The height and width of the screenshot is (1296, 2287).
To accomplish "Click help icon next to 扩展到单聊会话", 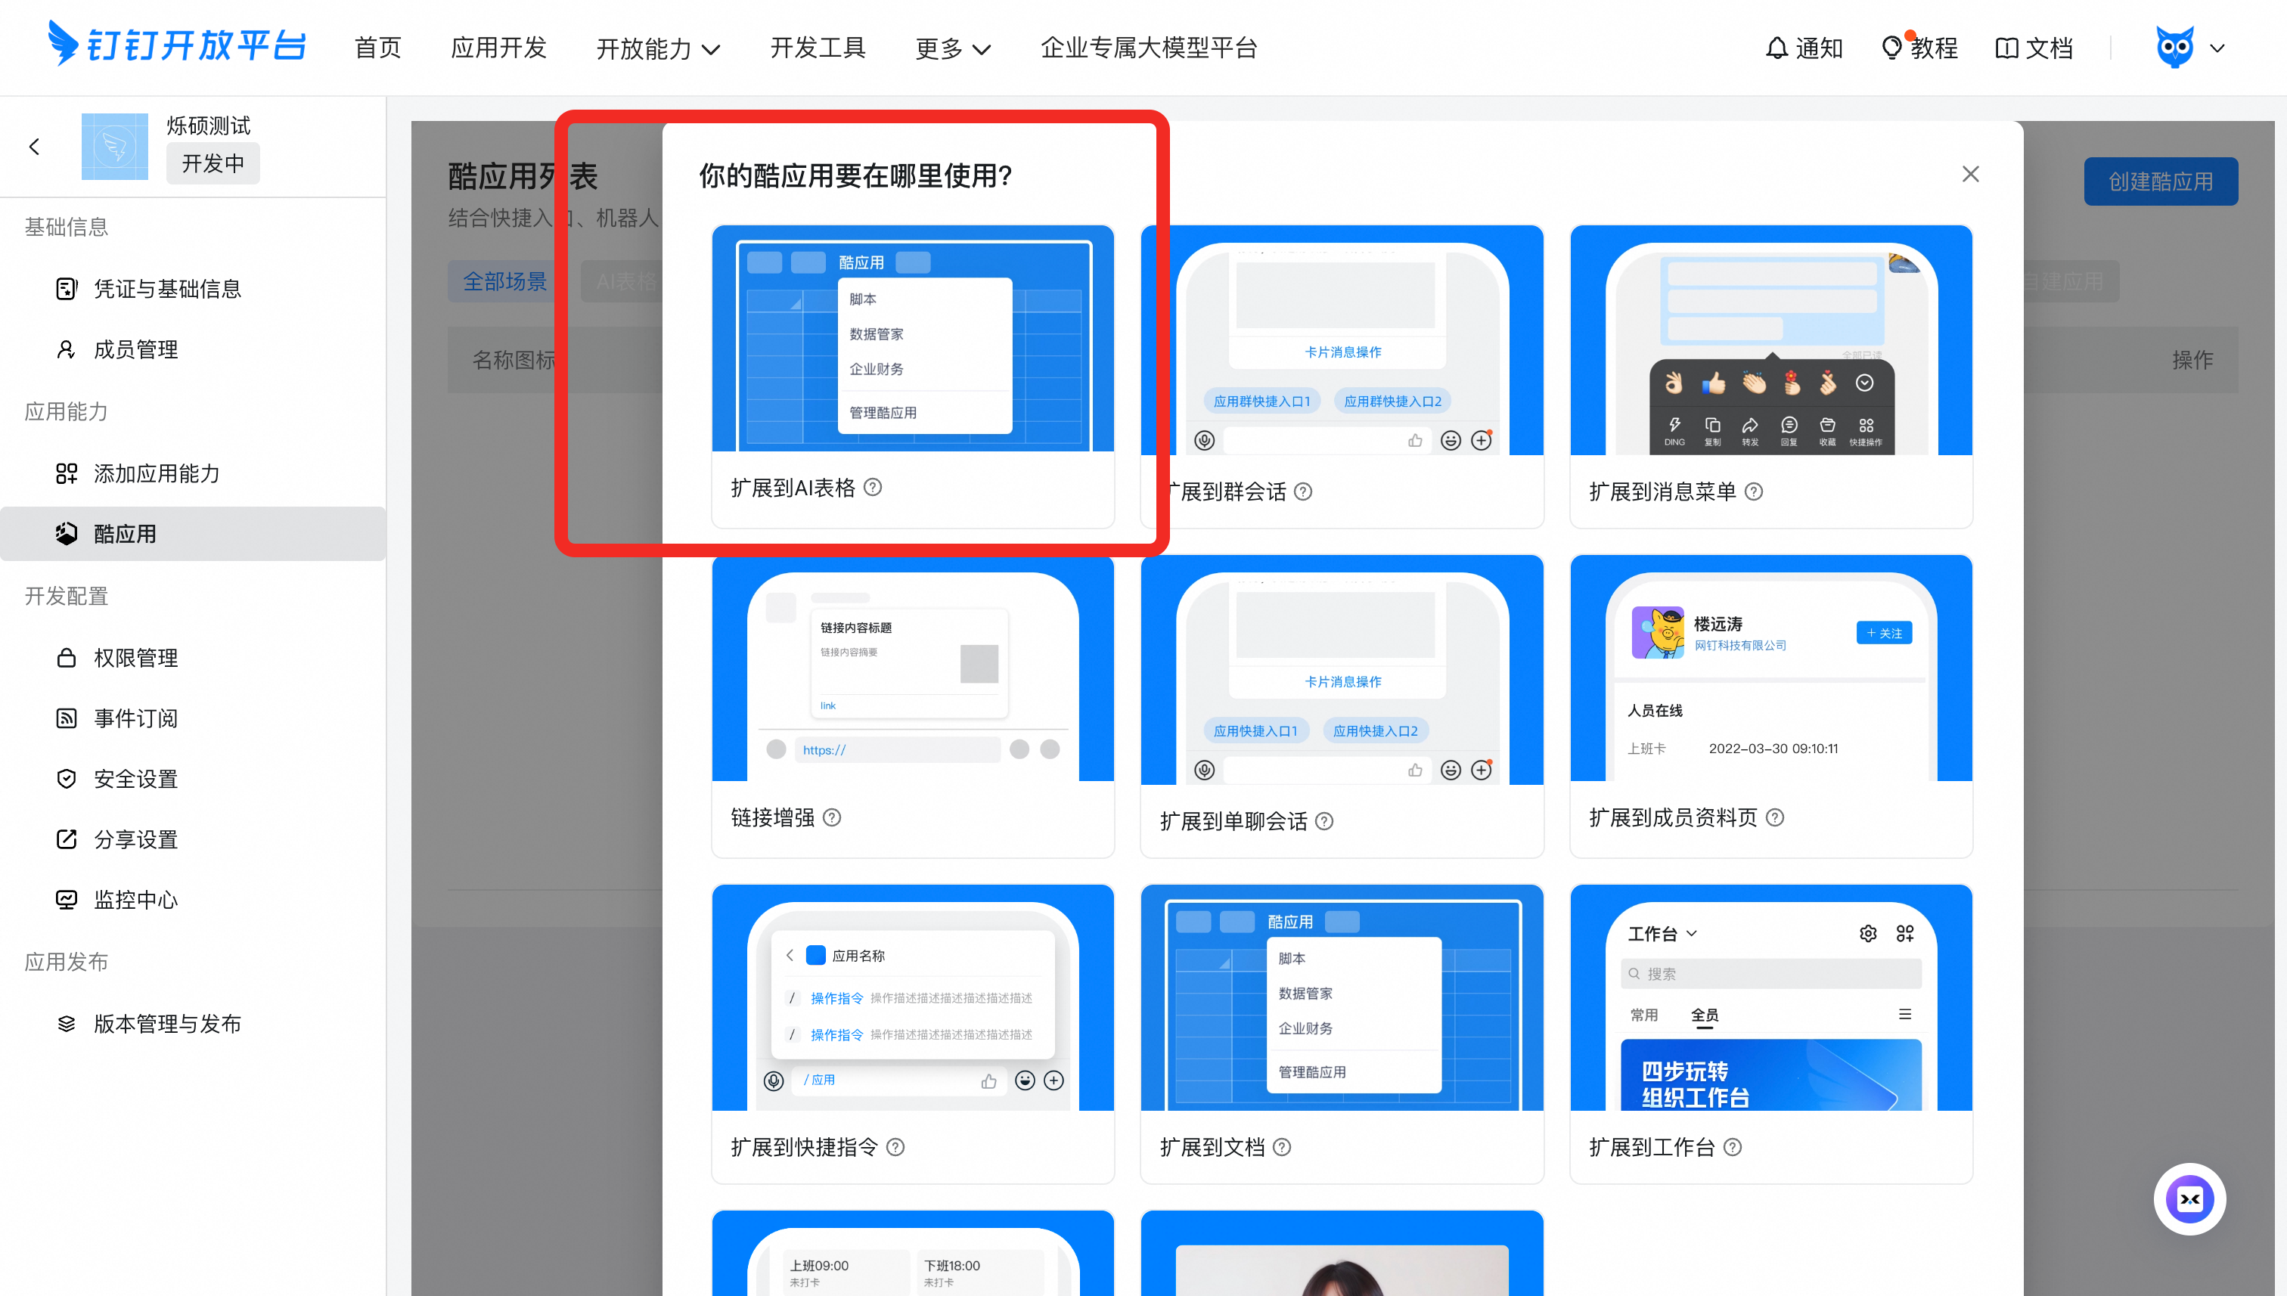I will [1325, 820].
